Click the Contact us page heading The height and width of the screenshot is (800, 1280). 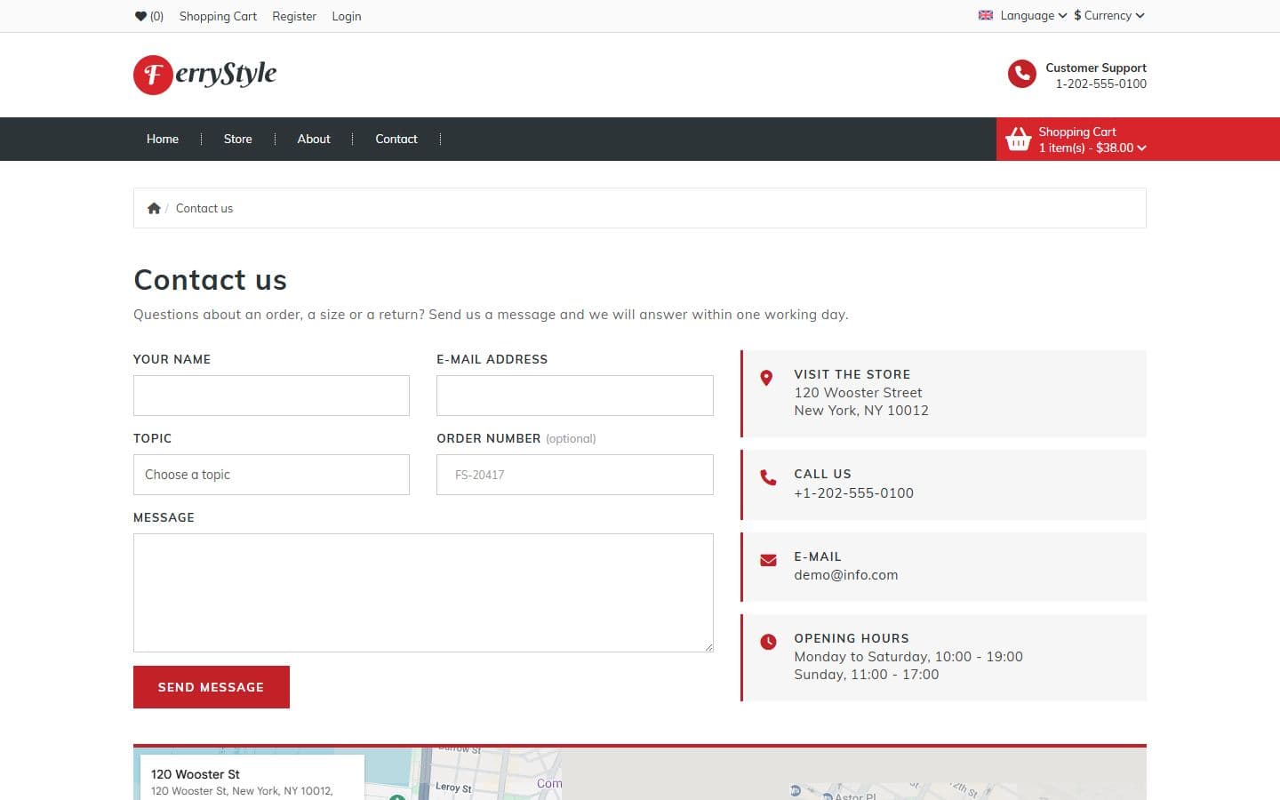[211, 280]
